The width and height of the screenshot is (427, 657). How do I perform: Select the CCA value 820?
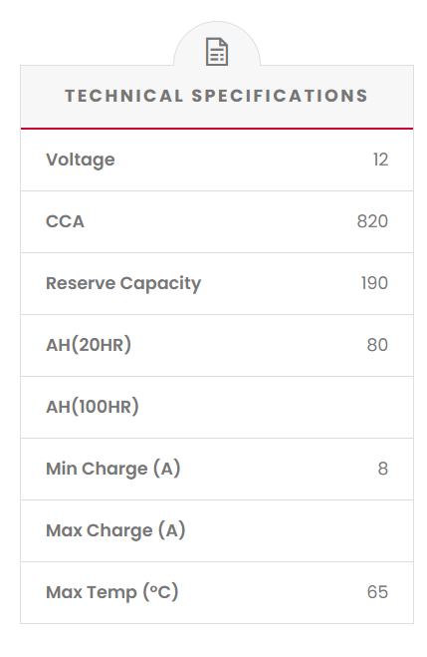pos(372,221)
